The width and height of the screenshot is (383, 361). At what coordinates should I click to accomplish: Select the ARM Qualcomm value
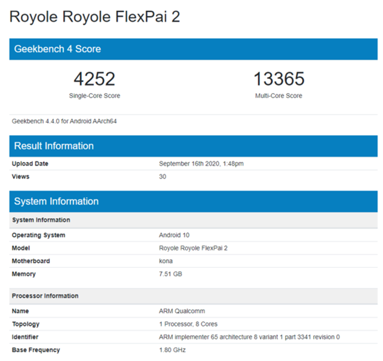(182, 311)
